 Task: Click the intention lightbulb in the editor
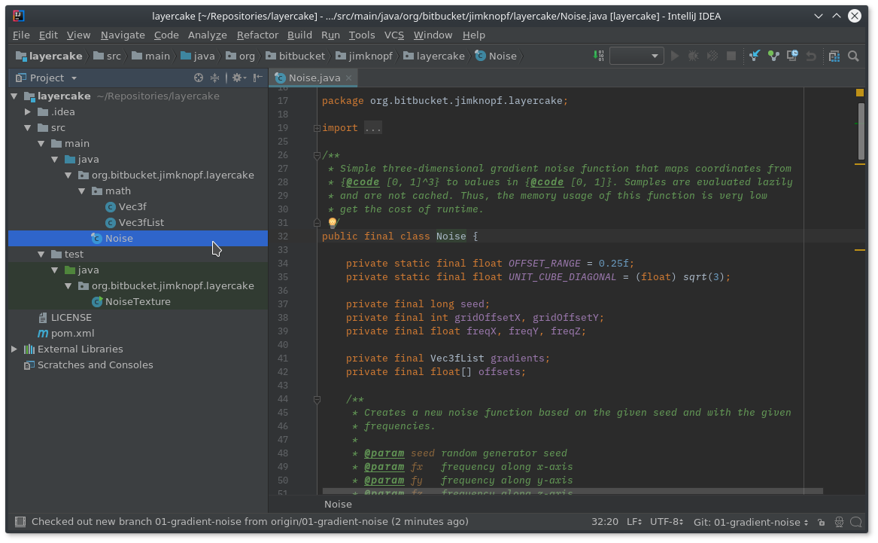332,222
